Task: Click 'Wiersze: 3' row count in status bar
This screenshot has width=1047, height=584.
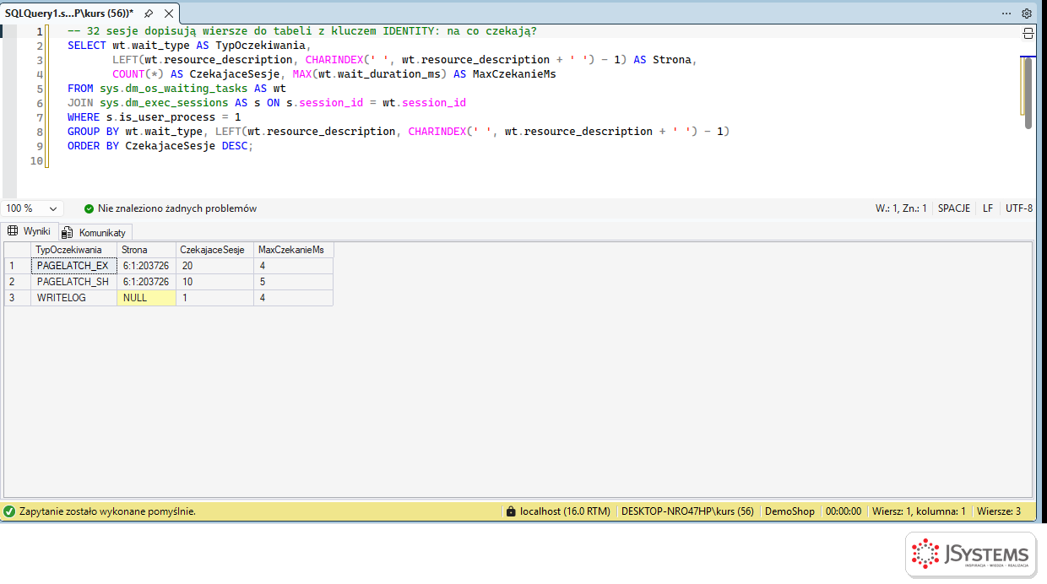Action: (x=999, y=511)
